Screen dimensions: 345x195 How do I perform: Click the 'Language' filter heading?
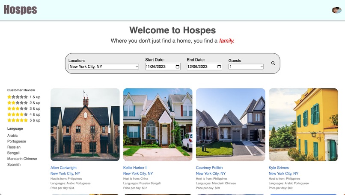point(15,128)
